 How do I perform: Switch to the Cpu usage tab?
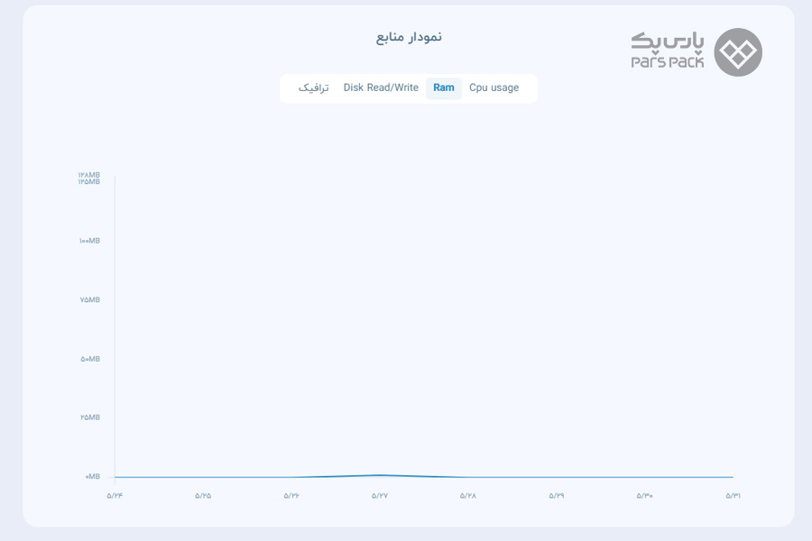tap(494, 88)
